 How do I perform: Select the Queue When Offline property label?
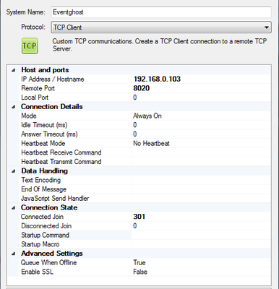pos(49,262)
